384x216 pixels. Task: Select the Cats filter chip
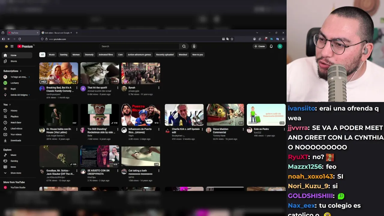click(x=120, y=55)
